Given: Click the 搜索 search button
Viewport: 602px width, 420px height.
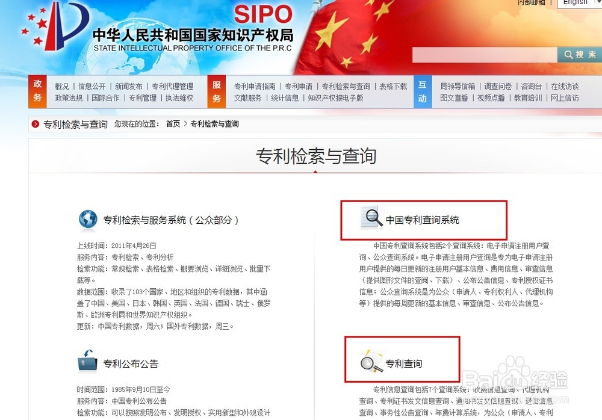Looking at the screenshot, I should point(580,55).
